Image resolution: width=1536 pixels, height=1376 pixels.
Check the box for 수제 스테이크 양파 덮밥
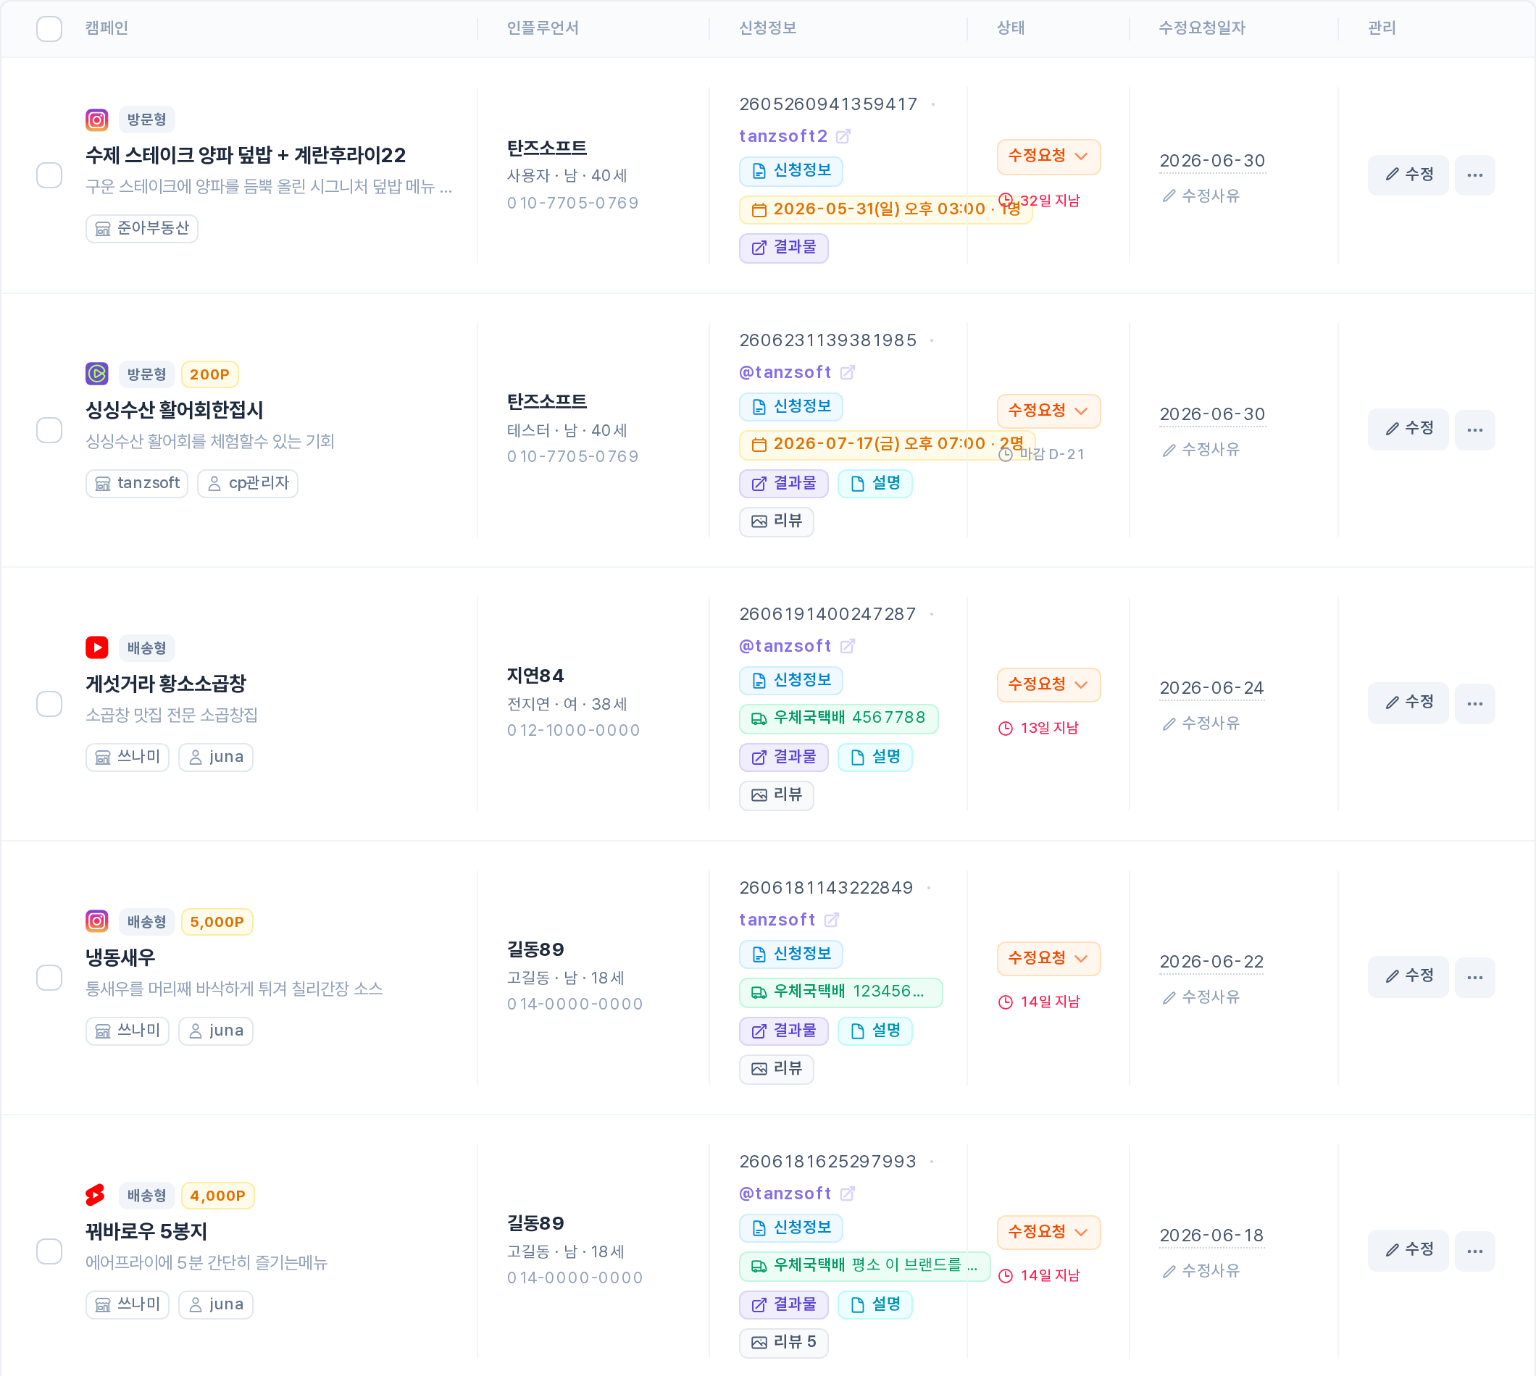(x=49, y=175)
